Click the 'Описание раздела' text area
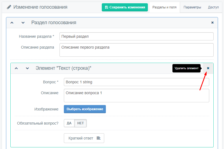Viewport: 224px width, 149px height. coord(136,50)
